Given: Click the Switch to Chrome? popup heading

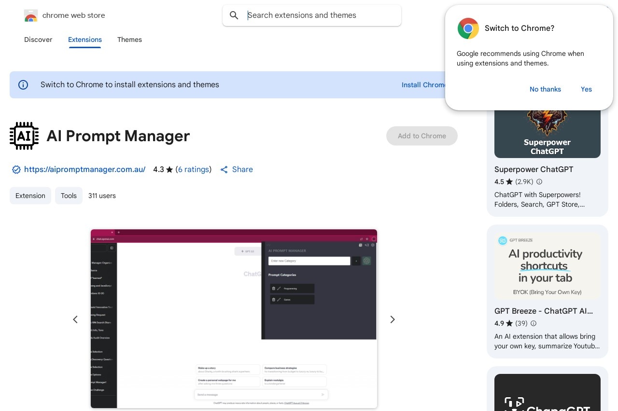Looking at the screenshot, I should coord(520,28).
